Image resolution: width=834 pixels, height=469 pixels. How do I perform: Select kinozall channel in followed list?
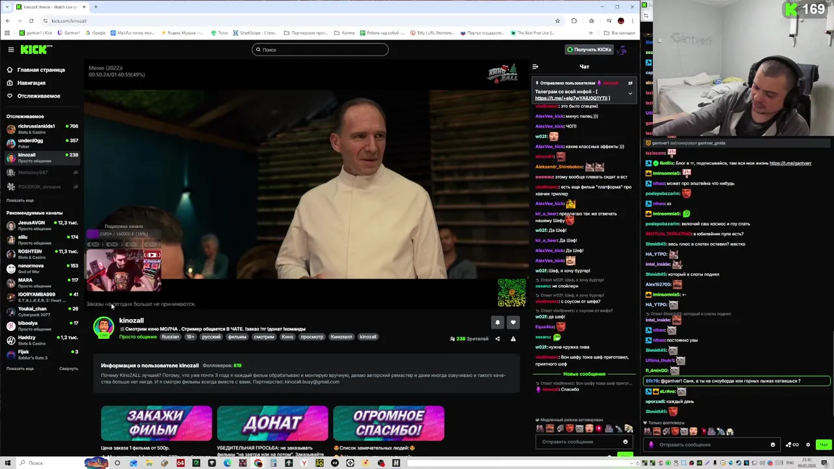coord(42,158)
